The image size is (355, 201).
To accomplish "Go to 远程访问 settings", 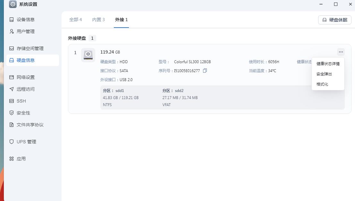I will (33, 89).
